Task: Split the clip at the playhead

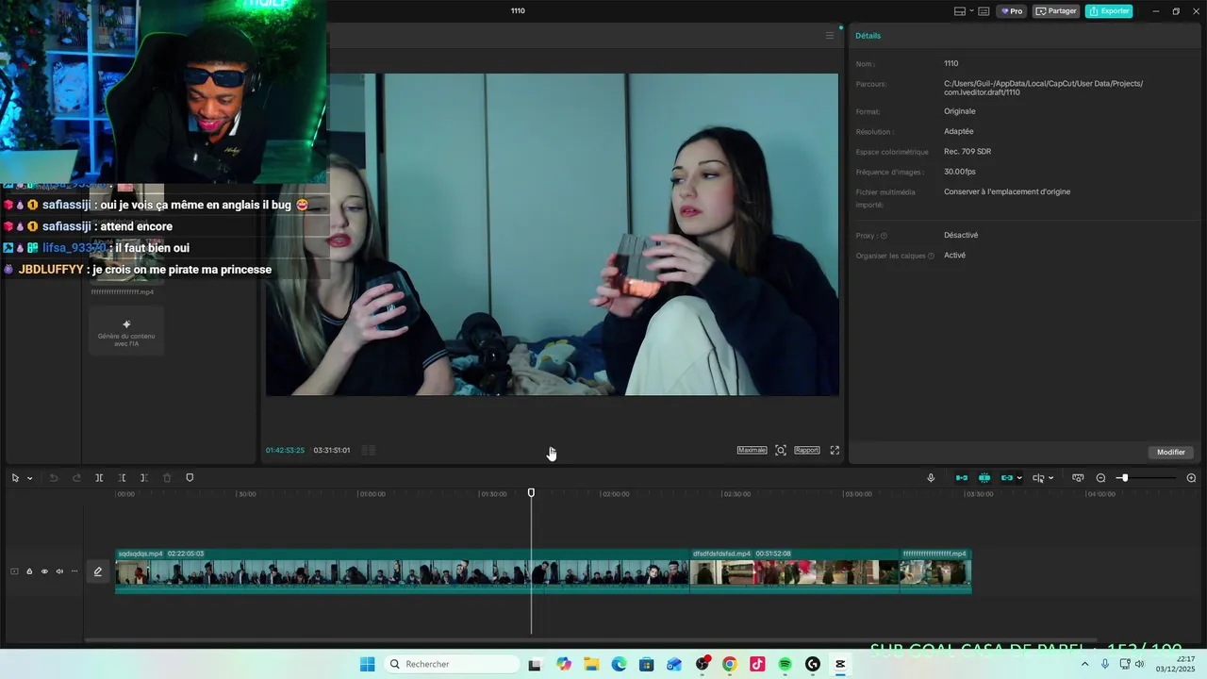Action: pyautogui.click(x=99, y=478)
